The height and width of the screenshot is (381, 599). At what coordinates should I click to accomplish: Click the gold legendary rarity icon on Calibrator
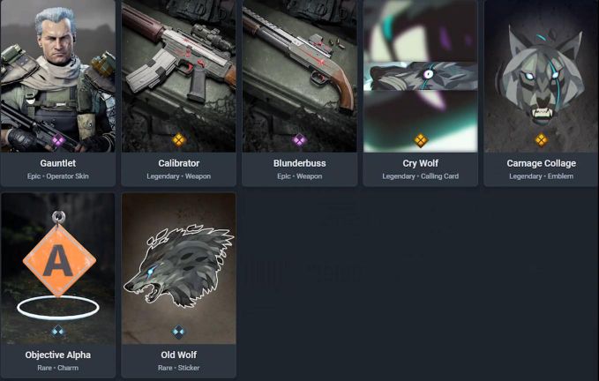[x=179, y=140]
